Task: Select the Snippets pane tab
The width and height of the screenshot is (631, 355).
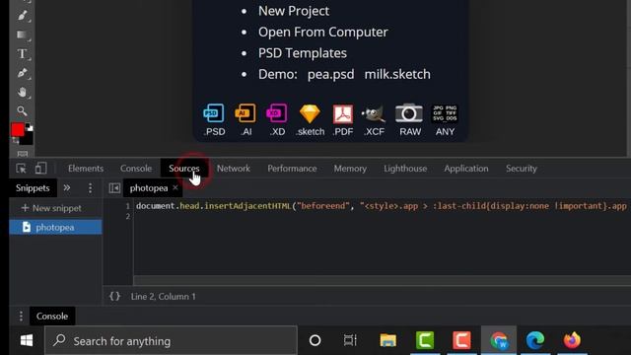Action: click(x=33, y=188)
